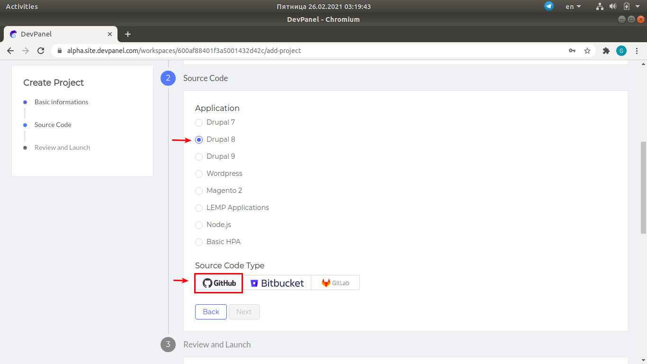Viewport: 647px width, 364px height.
Task: Open the Chromium three-dot menu
Action: [x=637, y=51]
